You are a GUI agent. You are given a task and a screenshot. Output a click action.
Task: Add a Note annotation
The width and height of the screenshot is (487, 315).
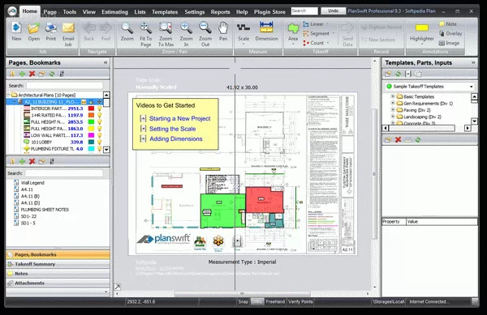pyautogui.click(x=448, y=23)
